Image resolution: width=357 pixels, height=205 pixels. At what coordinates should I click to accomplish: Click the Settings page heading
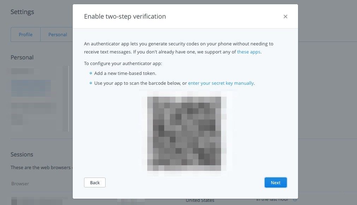click(x=22, y=12)
